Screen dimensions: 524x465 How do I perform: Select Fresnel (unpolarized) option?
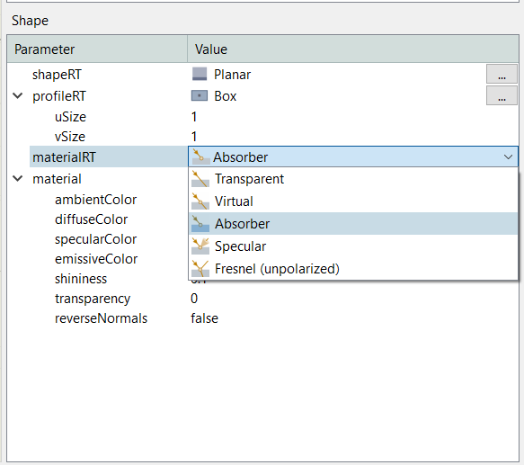tap(353, 269)
